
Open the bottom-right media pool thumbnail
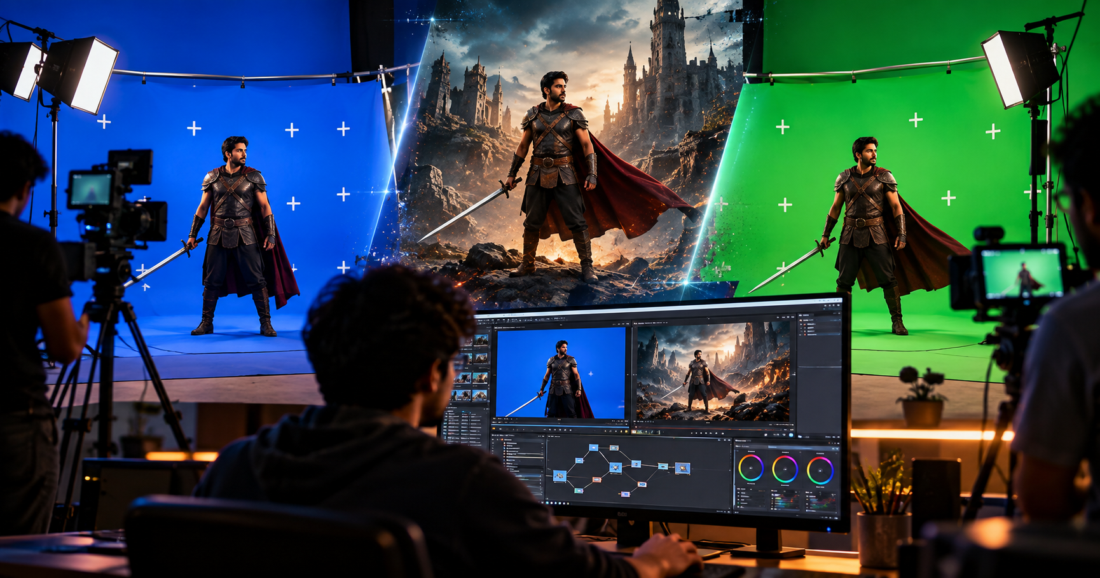(x=481, y=395)
